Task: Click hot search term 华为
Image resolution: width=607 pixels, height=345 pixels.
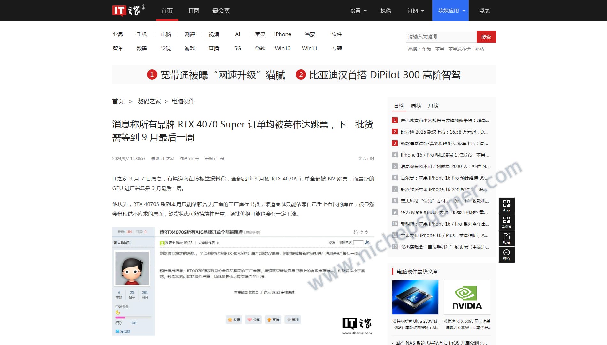Action: 426,49
